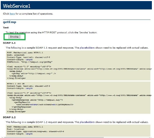This screenshot has height=138, width=154.
Task: Click the Invoke button
Action: click(x=14, y=36)
